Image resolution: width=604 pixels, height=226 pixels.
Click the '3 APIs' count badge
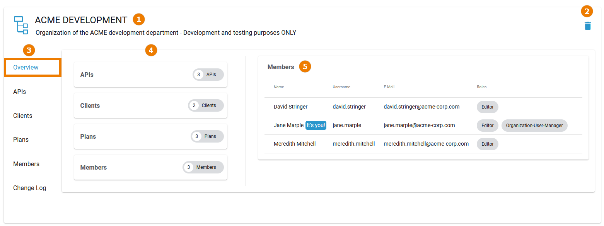click(x=208, y=74)
